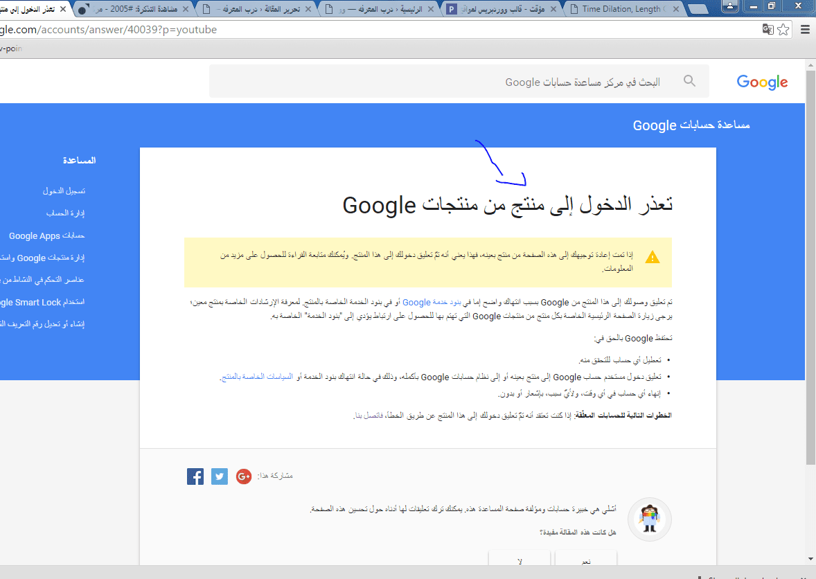Click the مشاركة هذا label
The height and width of the screenshot is (579, 816).
275,476
